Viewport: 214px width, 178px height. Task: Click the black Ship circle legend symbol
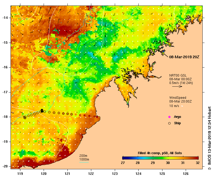[x=169, y=123]
